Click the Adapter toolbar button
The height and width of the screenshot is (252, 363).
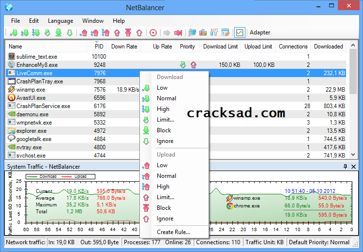click(260, 32)
